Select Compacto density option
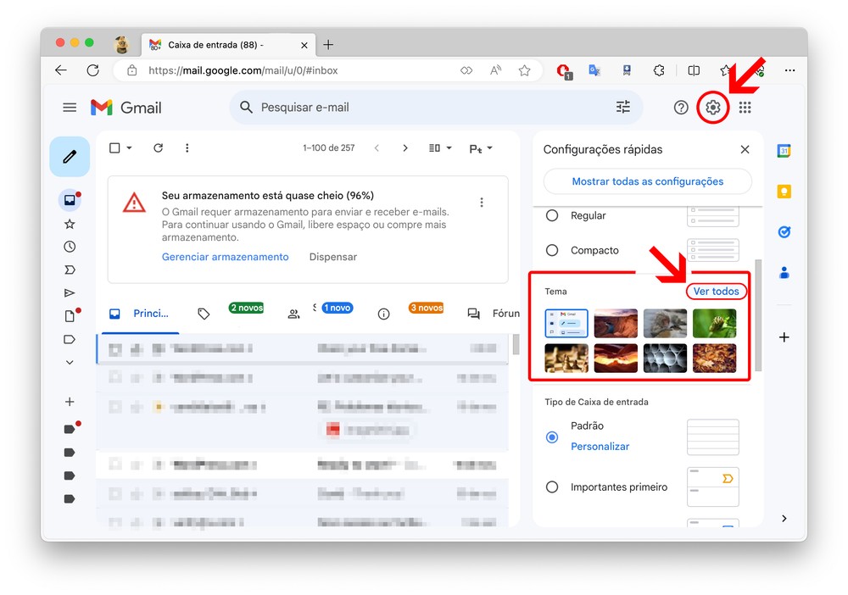Viewport: 848px width, 595px height. 552,250
